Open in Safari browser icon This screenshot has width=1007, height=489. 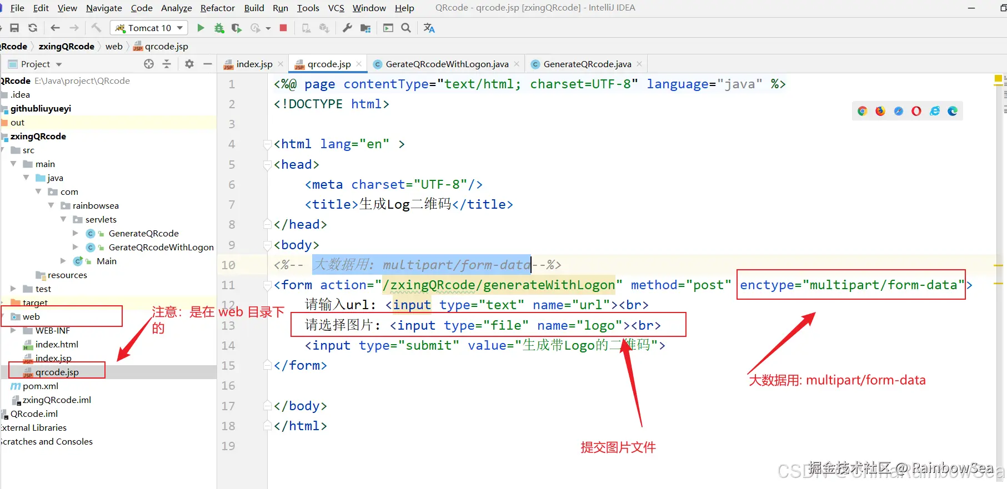coord(899,111)
